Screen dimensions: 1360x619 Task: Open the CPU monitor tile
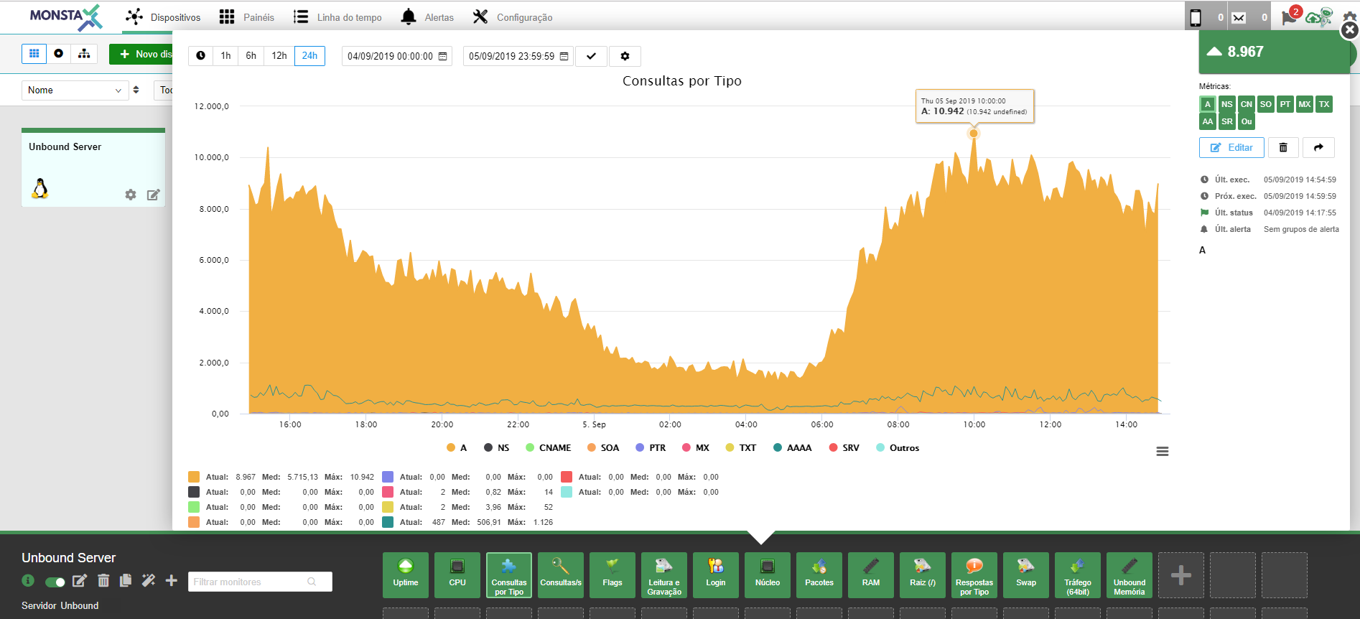coord(457,575)
